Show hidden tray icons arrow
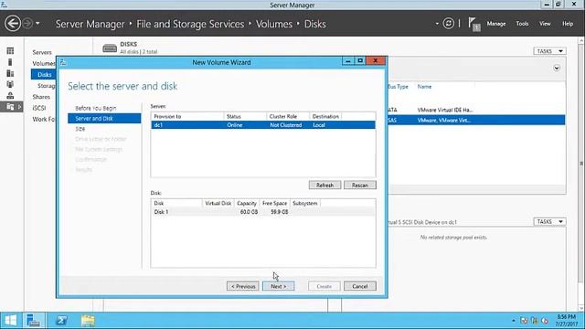Image resolution: width=585 pixels, height=329 pixels. pyautogui.click(x=514, y=321)
